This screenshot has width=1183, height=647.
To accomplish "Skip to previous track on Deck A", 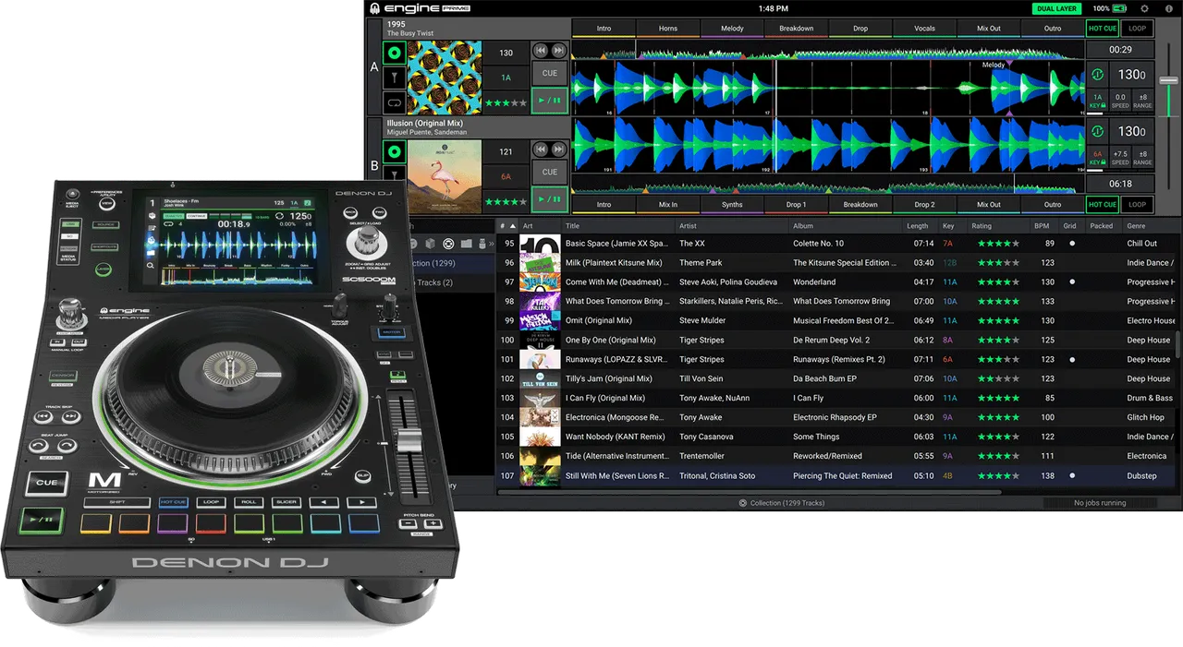I will click(542, 51).
